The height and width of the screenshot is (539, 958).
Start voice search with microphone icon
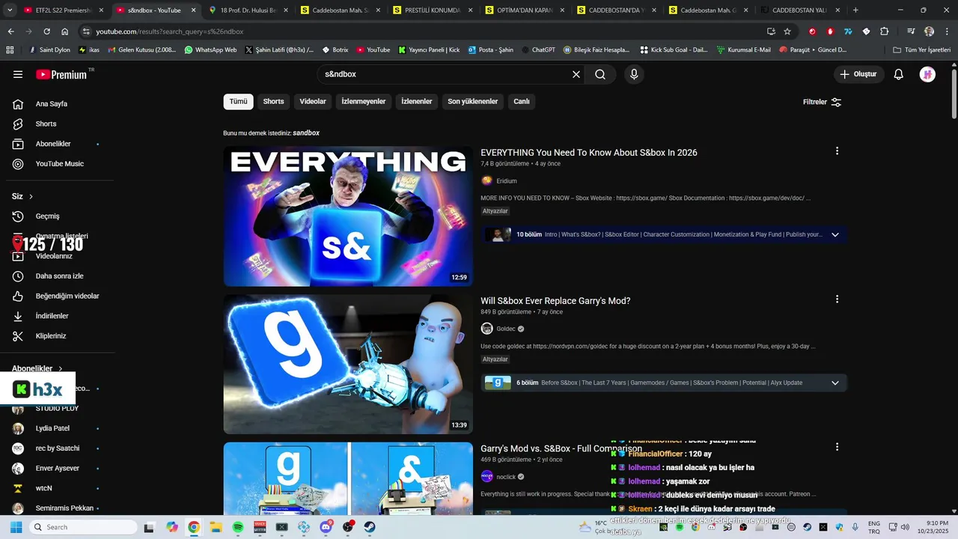coord(634,74)
